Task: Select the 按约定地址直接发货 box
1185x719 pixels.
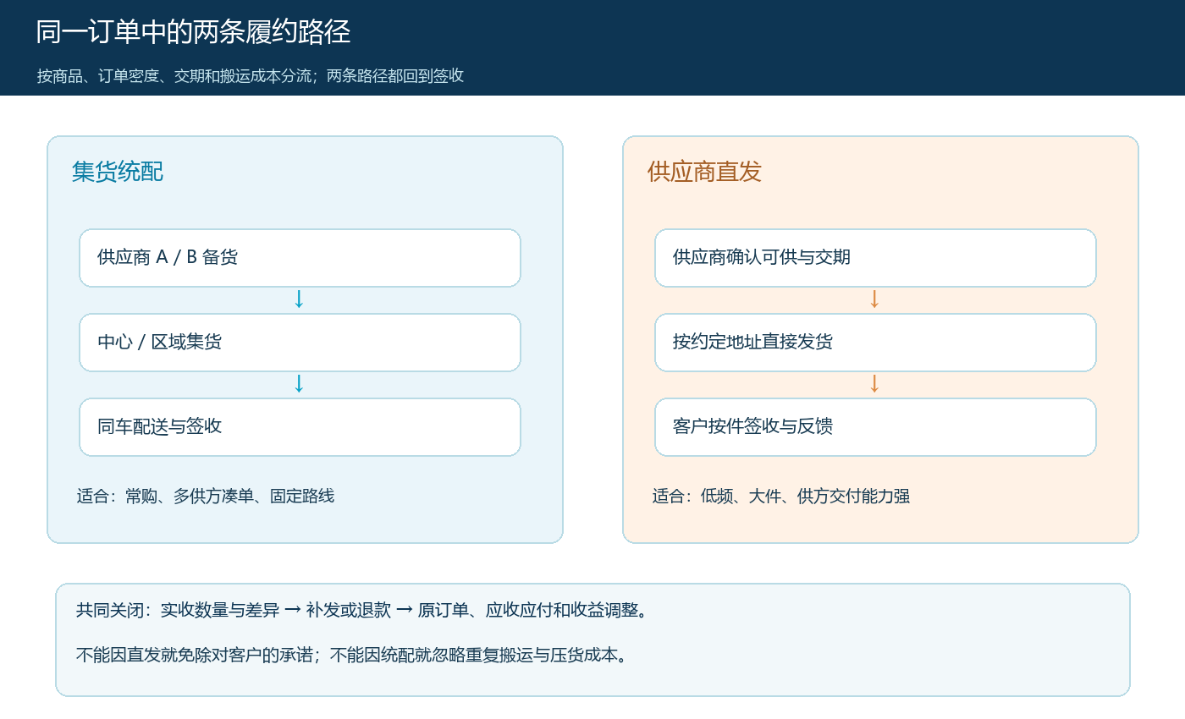Action: [875, 343]
